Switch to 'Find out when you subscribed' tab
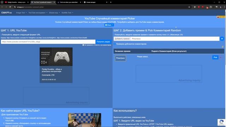 pos(69,2)
